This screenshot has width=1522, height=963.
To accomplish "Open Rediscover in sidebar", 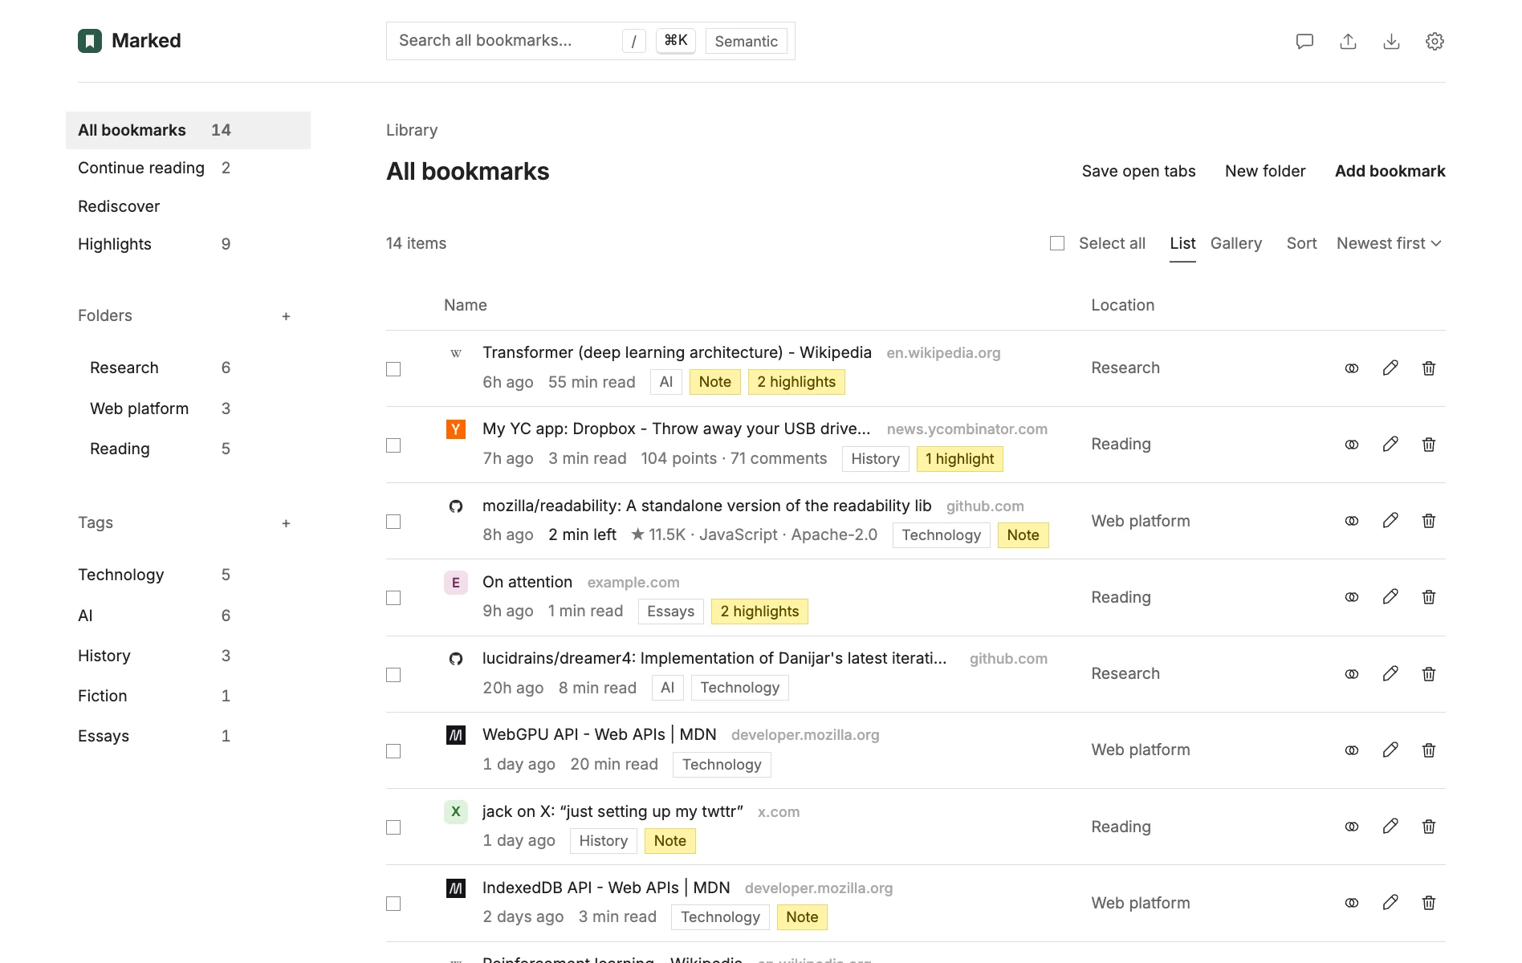I will [x=188, y=206].
